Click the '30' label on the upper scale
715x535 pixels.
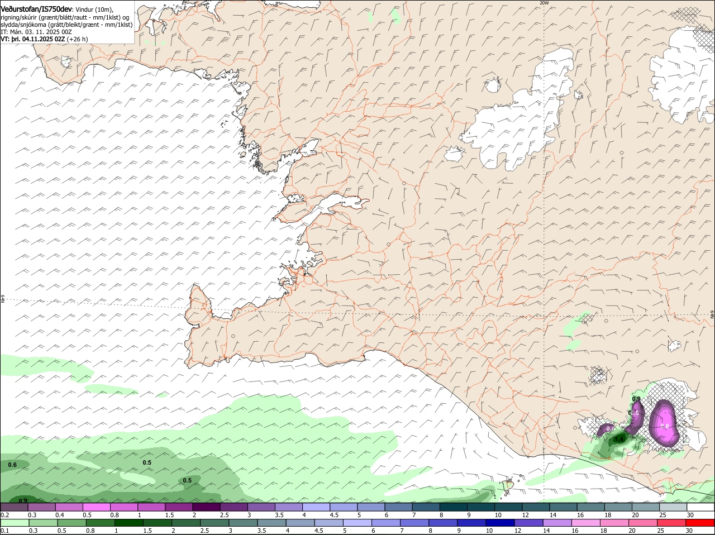690,514
